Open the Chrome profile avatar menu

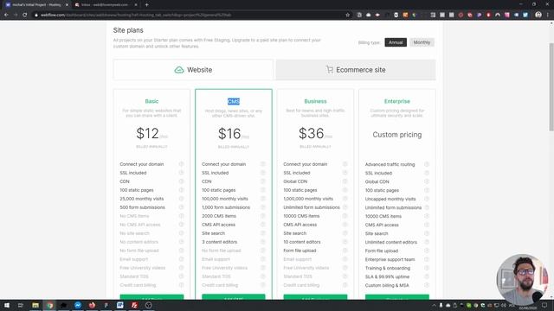538,15
